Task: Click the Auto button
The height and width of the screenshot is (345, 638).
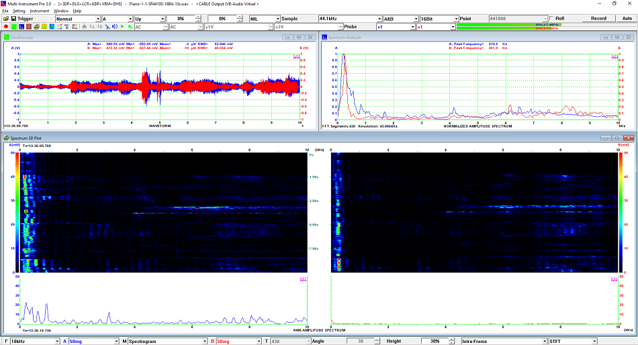Action: (627, 18)
